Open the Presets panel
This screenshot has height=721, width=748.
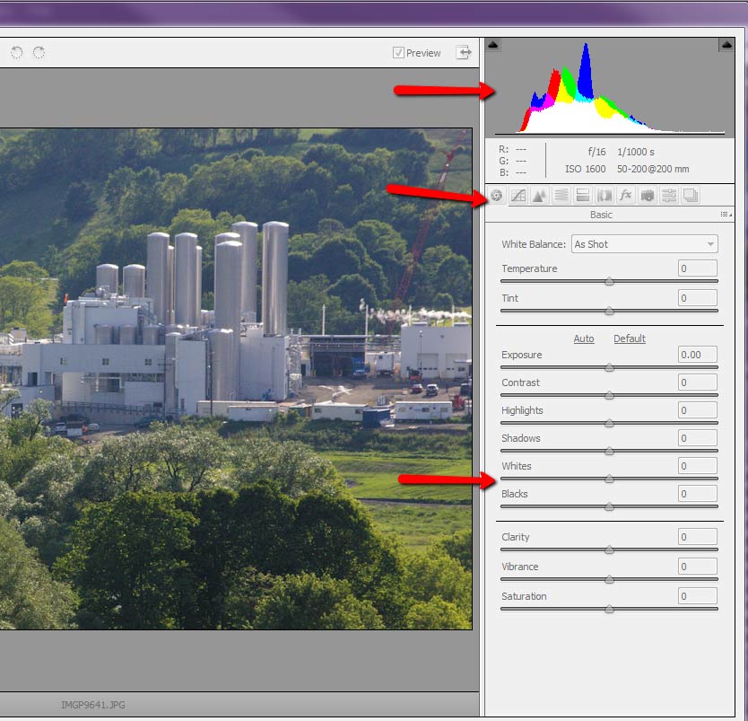click(669, 195)
